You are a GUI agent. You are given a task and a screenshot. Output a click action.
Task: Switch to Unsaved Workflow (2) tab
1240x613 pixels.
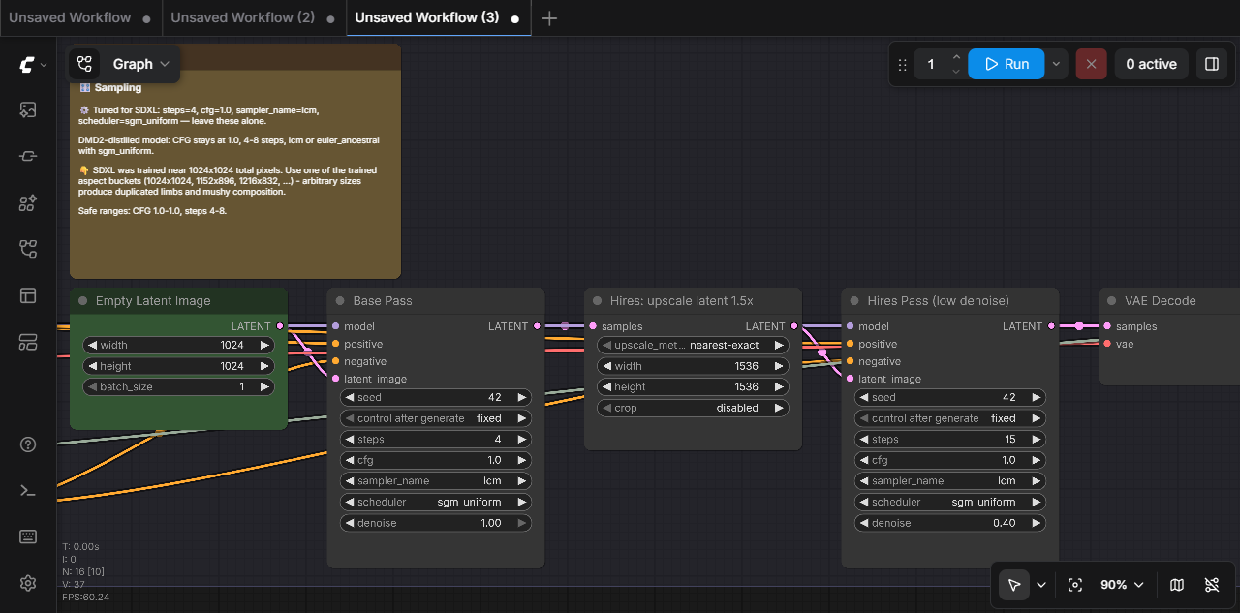242,17
